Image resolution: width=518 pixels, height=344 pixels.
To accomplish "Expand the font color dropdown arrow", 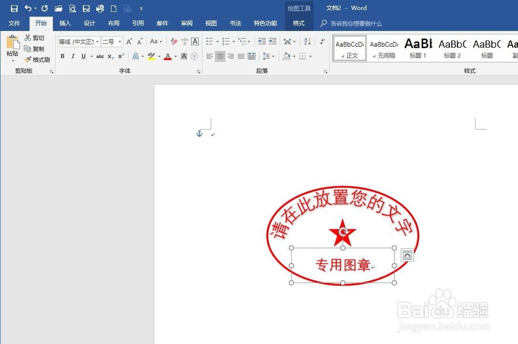I will point(176,56).
